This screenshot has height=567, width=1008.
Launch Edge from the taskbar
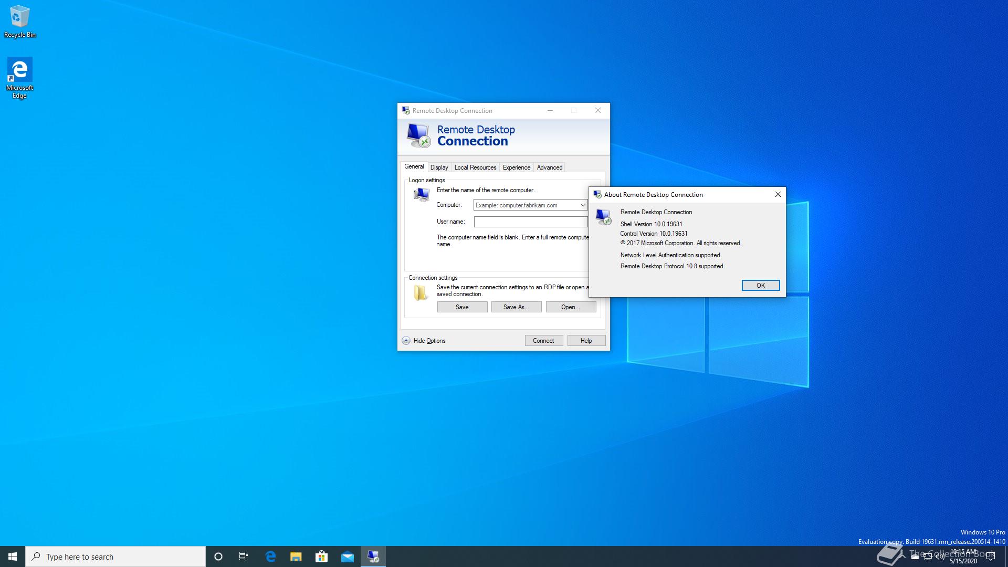pyautogui.click(x=270, y=556)
